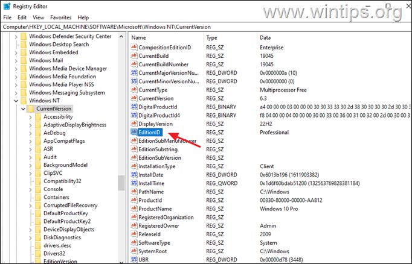Select the Compatibility32 subkey
The image size is (412, 264).
tap(62, 181)
